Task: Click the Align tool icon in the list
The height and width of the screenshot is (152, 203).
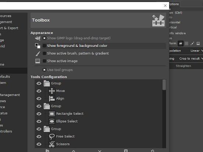Action: coord(52,99)
